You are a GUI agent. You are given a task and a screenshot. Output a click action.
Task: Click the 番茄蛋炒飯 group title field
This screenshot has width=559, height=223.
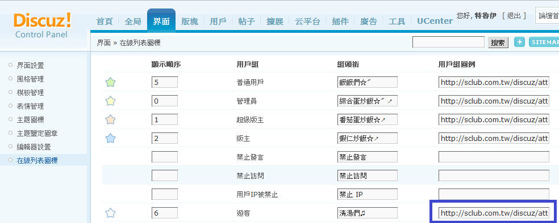(x=367, y=119)
